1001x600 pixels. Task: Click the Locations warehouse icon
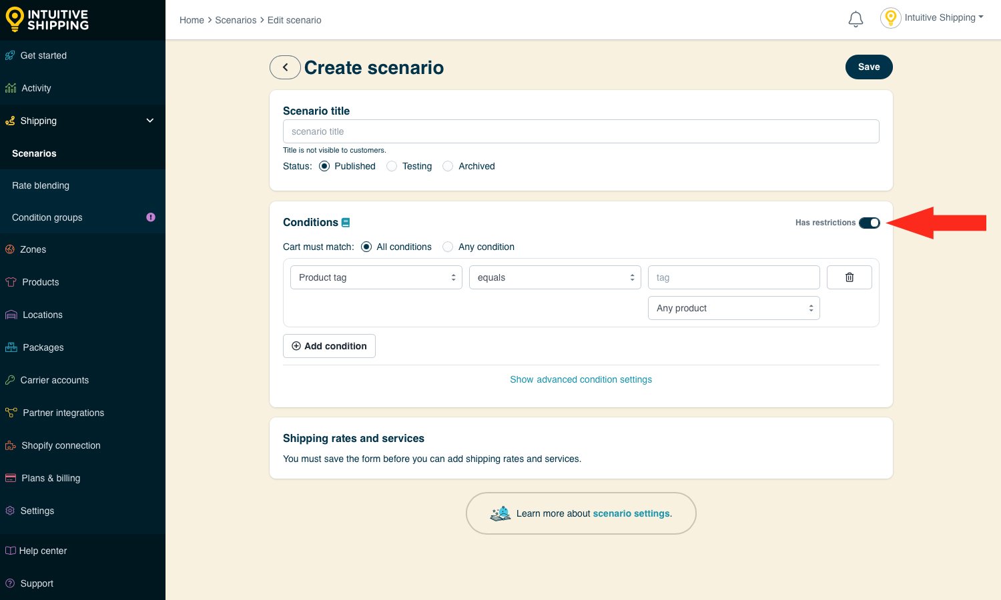(x=11, y=315)
